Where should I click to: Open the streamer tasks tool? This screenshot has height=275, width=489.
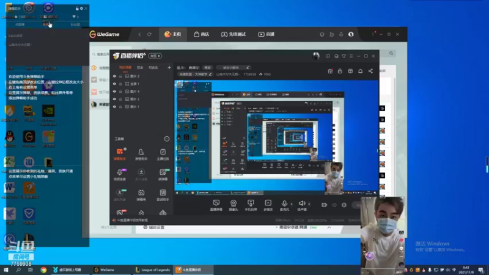(x=163, y=154)
